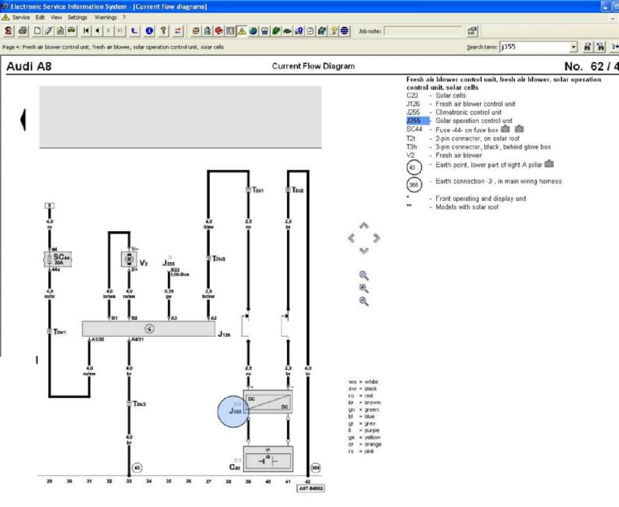619x507 pixels.
Task: Click the red book toolbar icon
Action: 218,31
